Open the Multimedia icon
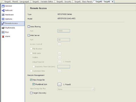The image size is (136, 102). [x=3, y=28]
